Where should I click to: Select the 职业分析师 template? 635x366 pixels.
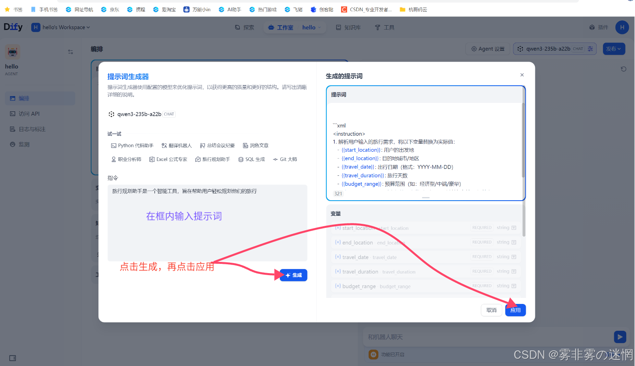pos(126,159)
